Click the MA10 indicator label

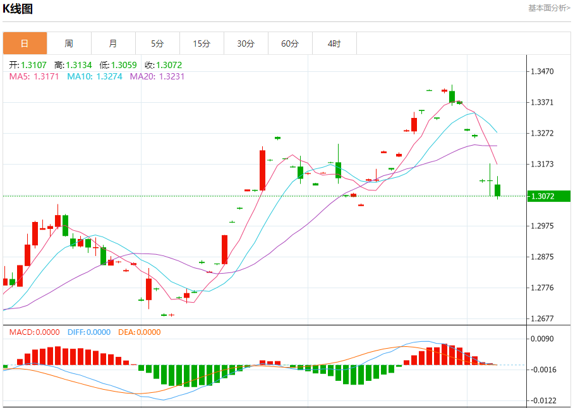pyautogui.click(x=95, y=76)
